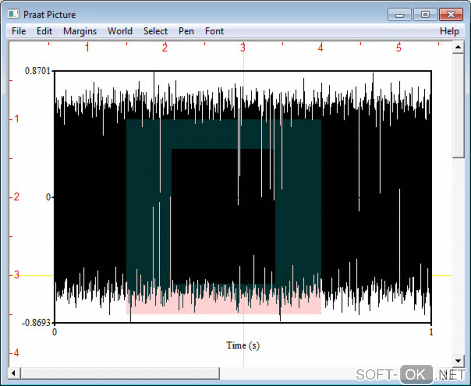
Task: Open the Help menu
Action: click(449, 31)
